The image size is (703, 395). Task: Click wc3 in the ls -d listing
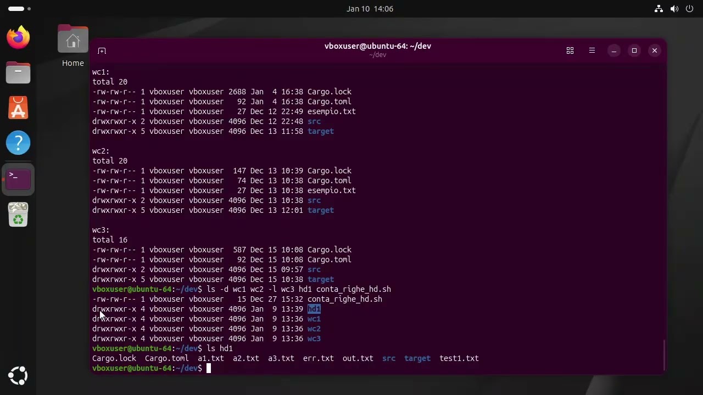(x=314, y=338)
